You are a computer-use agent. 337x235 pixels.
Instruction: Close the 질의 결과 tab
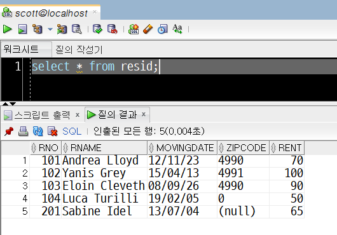click(144, 114)
